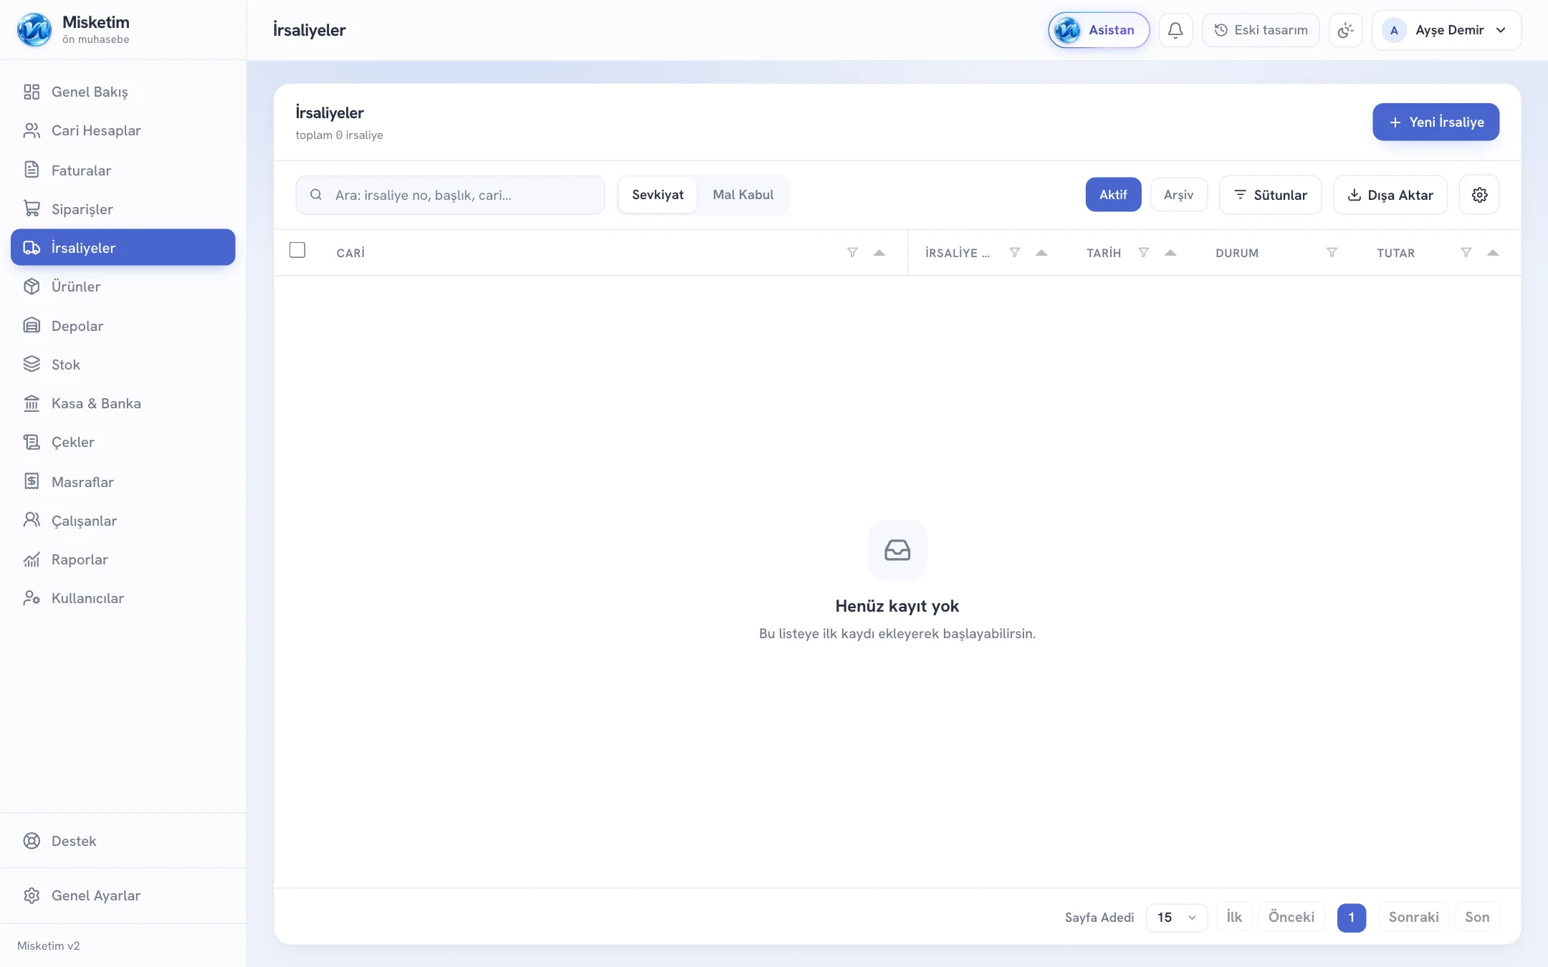
Task: Go to Cari Hesaplar in sidebar
Action: pyautogui.click(x=123, y=130)
